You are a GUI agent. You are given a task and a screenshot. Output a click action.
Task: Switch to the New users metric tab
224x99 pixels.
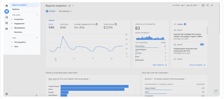point(64,26)
